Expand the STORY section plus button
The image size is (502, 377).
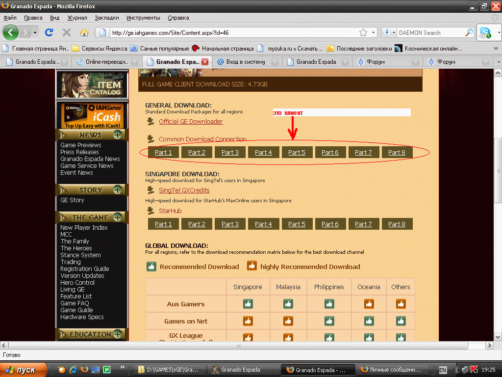pyautogui.click(x=118, y=190)
